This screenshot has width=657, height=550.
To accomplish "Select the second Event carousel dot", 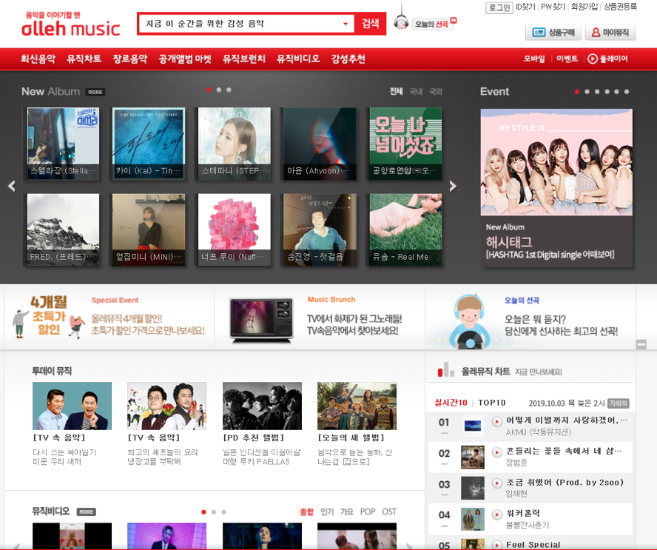I will click(x=587, y=91).
